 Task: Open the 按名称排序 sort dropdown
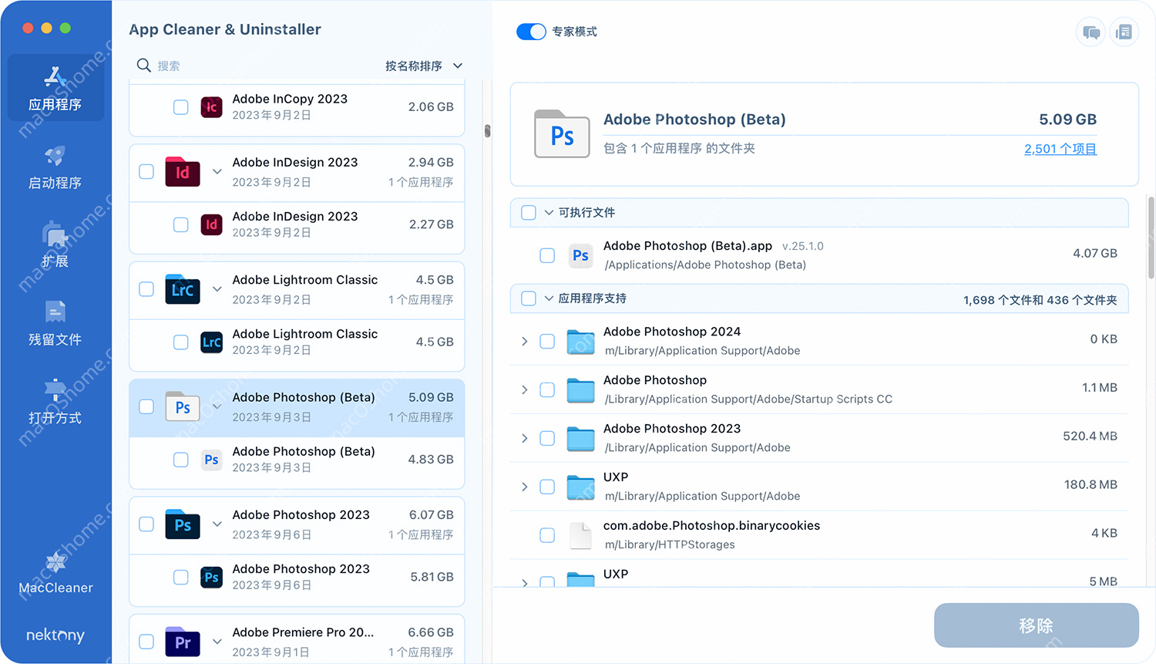(423, 66)
